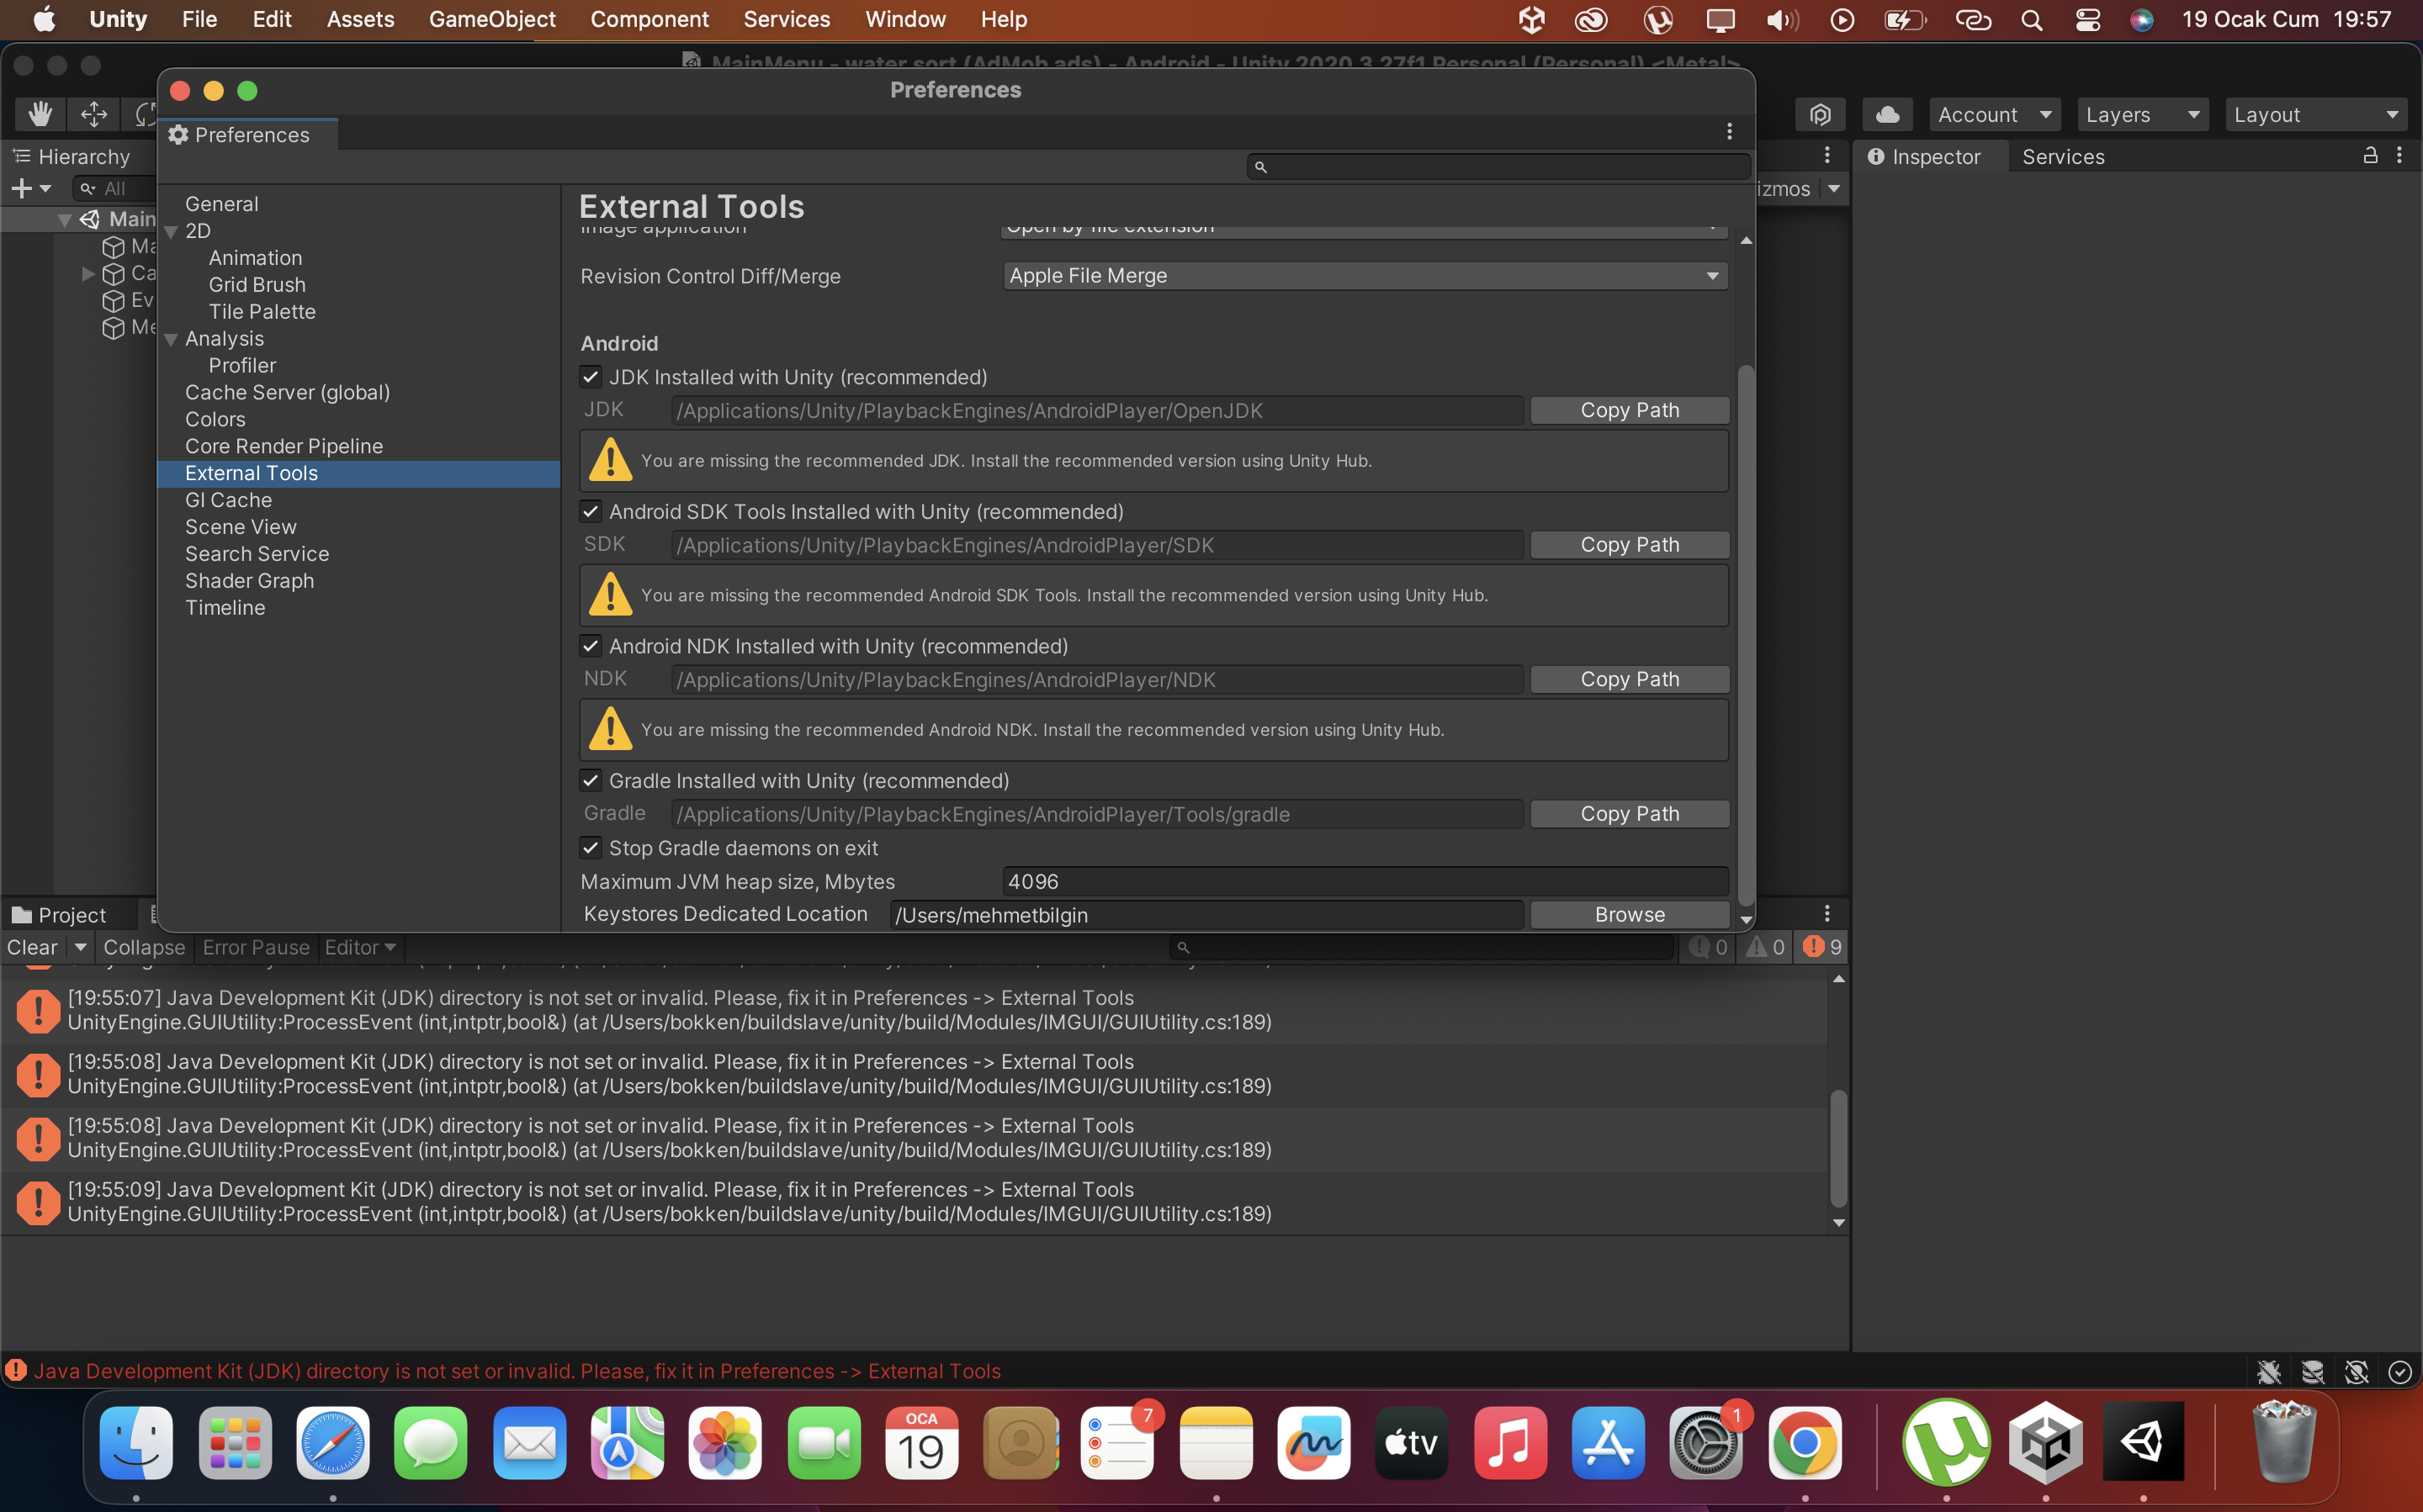Select the Move tool in Unity toolbar

coord(93,114)
